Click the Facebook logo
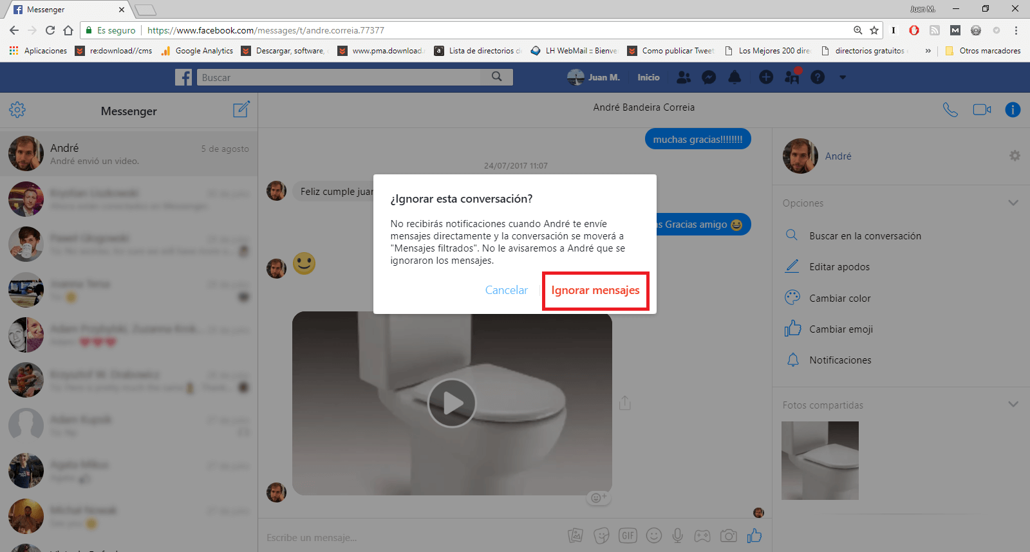This screenshot has width=1030, height=552. 183,77
